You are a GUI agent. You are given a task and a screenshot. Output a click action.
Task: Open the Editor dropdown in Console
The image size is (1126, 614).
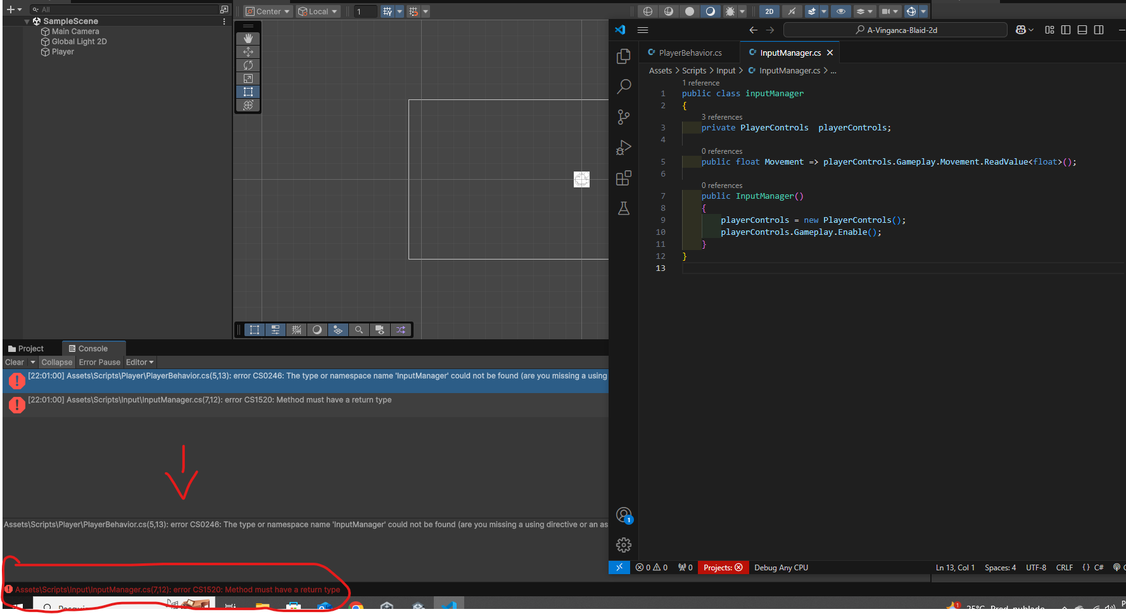click(x=140, y=362)
